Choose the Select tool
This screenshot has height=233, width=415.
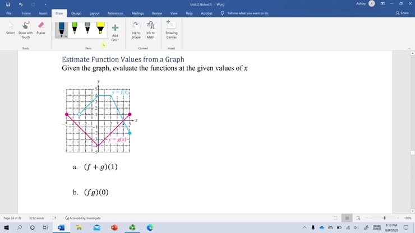pyautogui.click(x=11, y=29)
